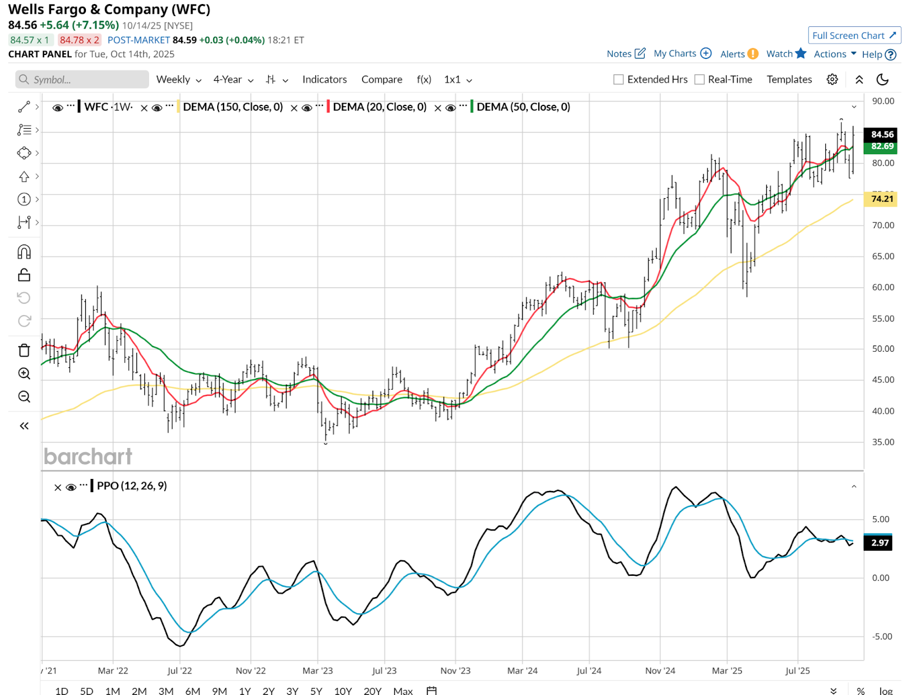Click the Full Screen Chart button
The image size is (917, 695).
[x=854, y=36]
